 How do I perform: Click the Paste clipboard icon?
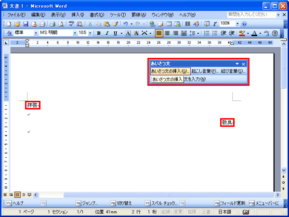click(107, 24)
